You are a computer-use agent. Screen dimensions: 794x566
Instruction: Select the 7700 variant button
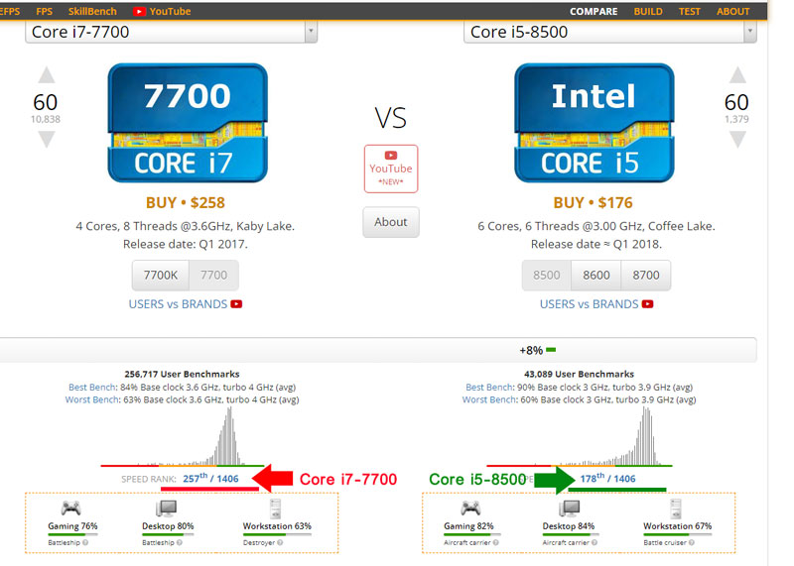(213, 276)
